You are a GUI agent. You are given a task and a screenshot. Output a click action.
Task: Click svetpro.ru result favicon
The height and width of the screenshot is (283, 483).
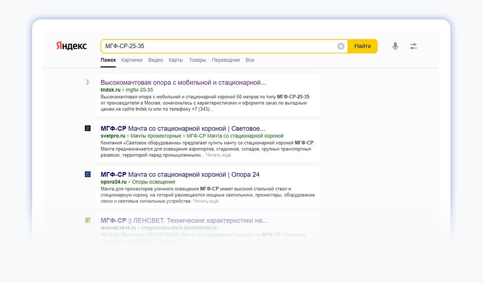pyautogui.click(x=88, y=128)
